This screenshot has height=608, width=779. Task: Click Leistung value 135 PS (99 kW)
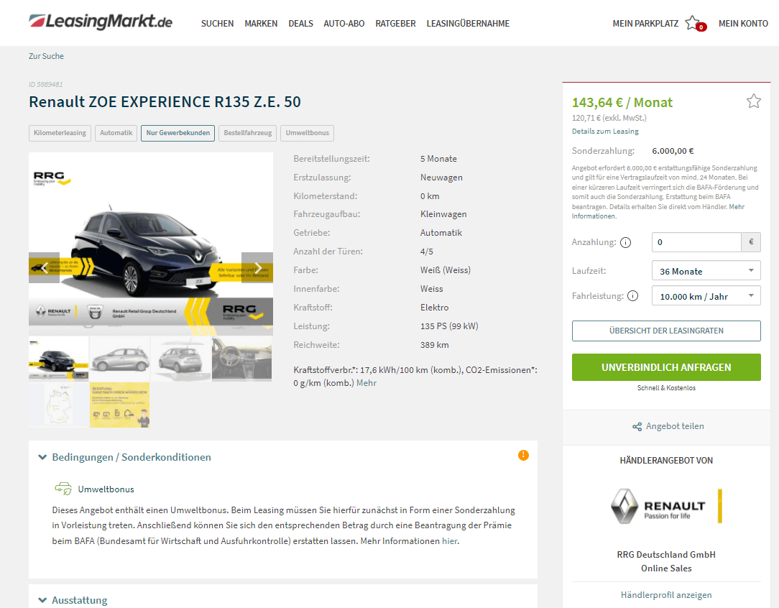449,326
